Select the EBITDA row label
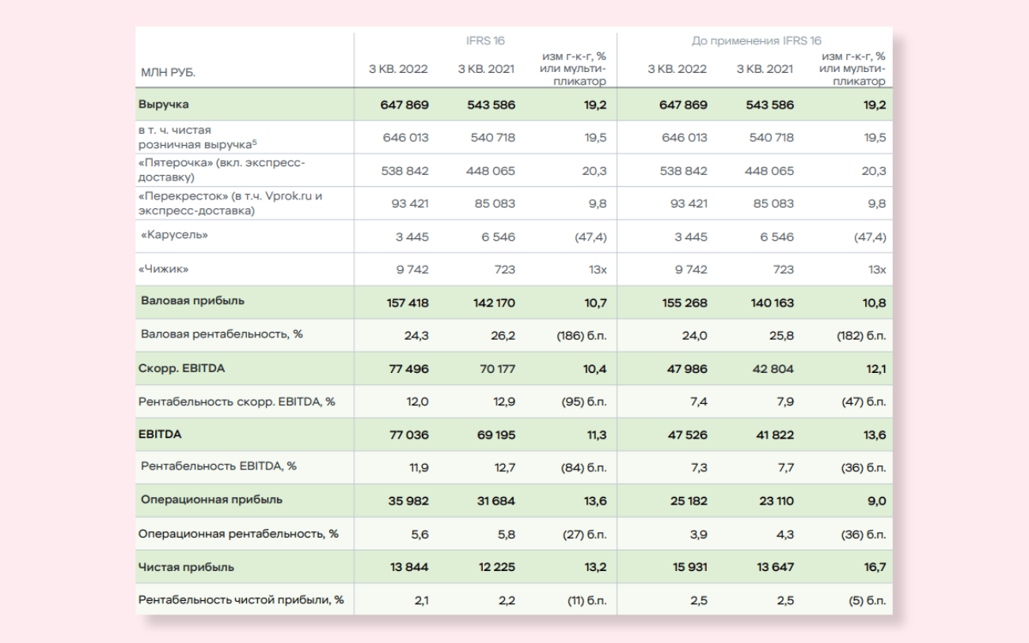This screenshot has width=1029, height=643. pyautogui.click(x=159, y=434)
